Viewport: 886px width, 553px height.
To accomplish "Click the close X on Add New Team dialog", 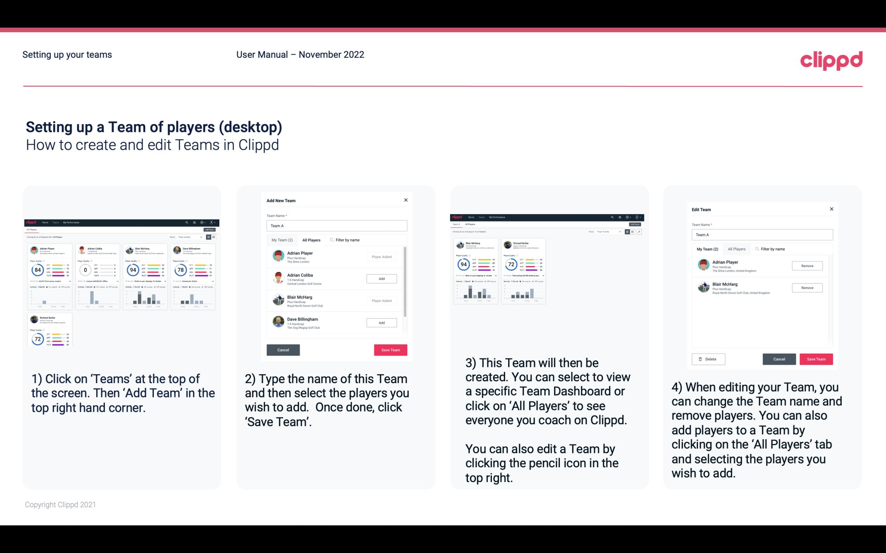I will click(x=406, y=200).
